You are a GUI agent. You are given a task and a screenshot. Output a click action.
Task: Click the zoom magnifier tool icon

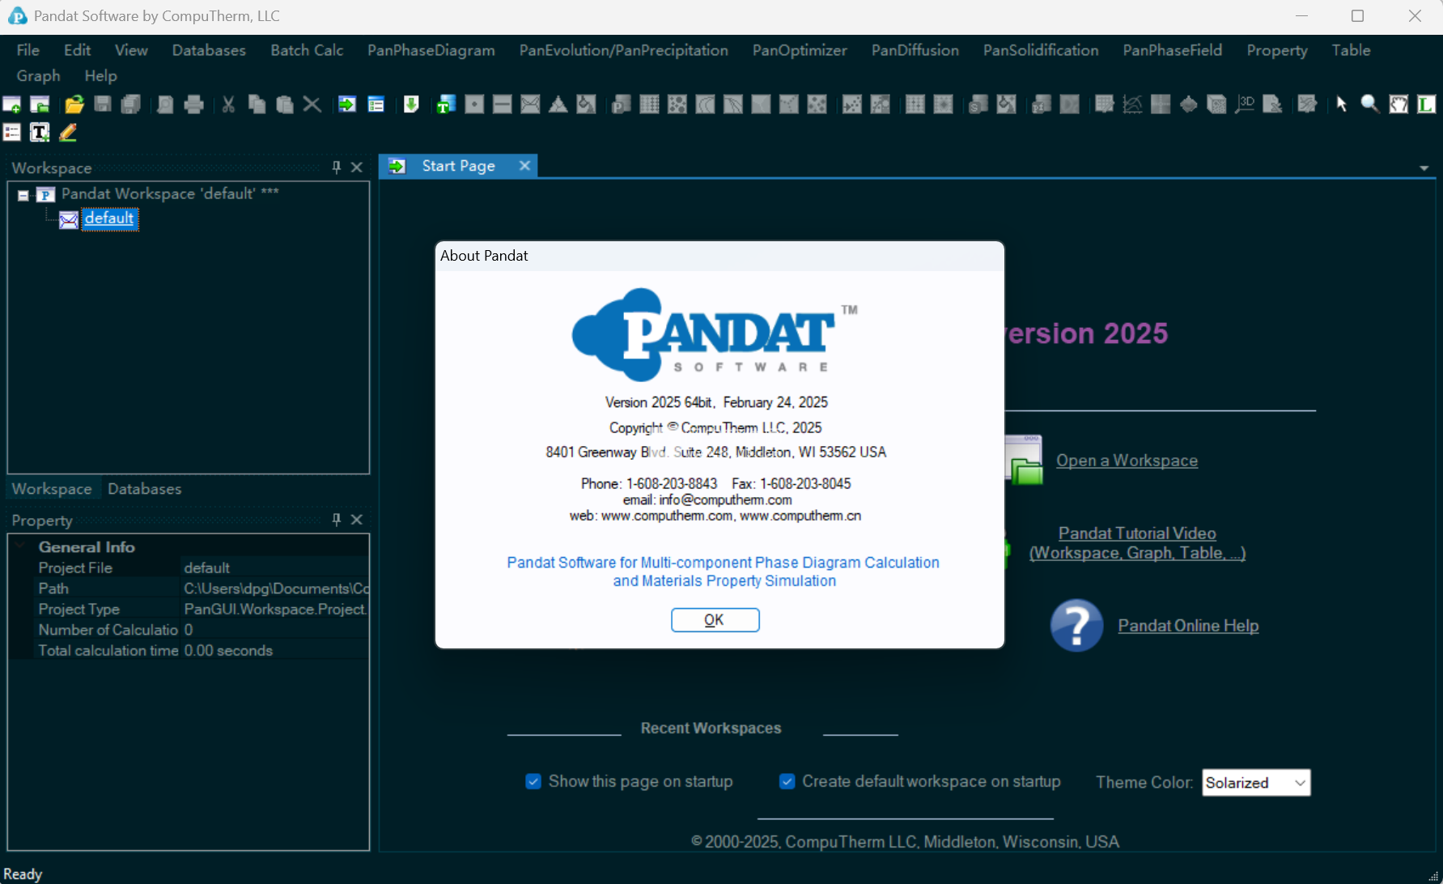point(1369,104)
